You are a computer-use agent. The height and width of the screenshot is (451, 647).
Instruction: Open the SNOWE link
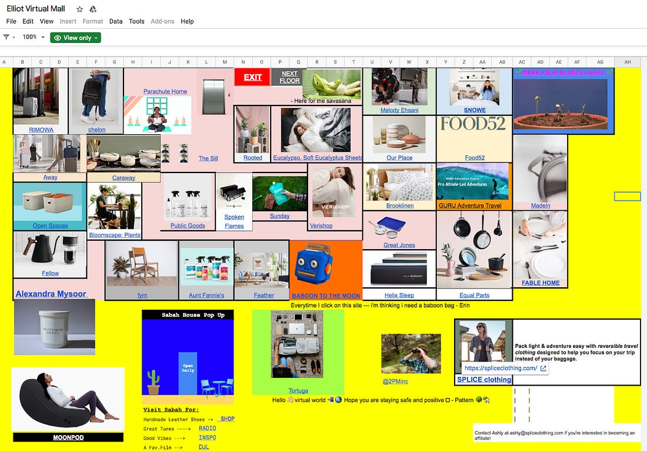[475, 110]
